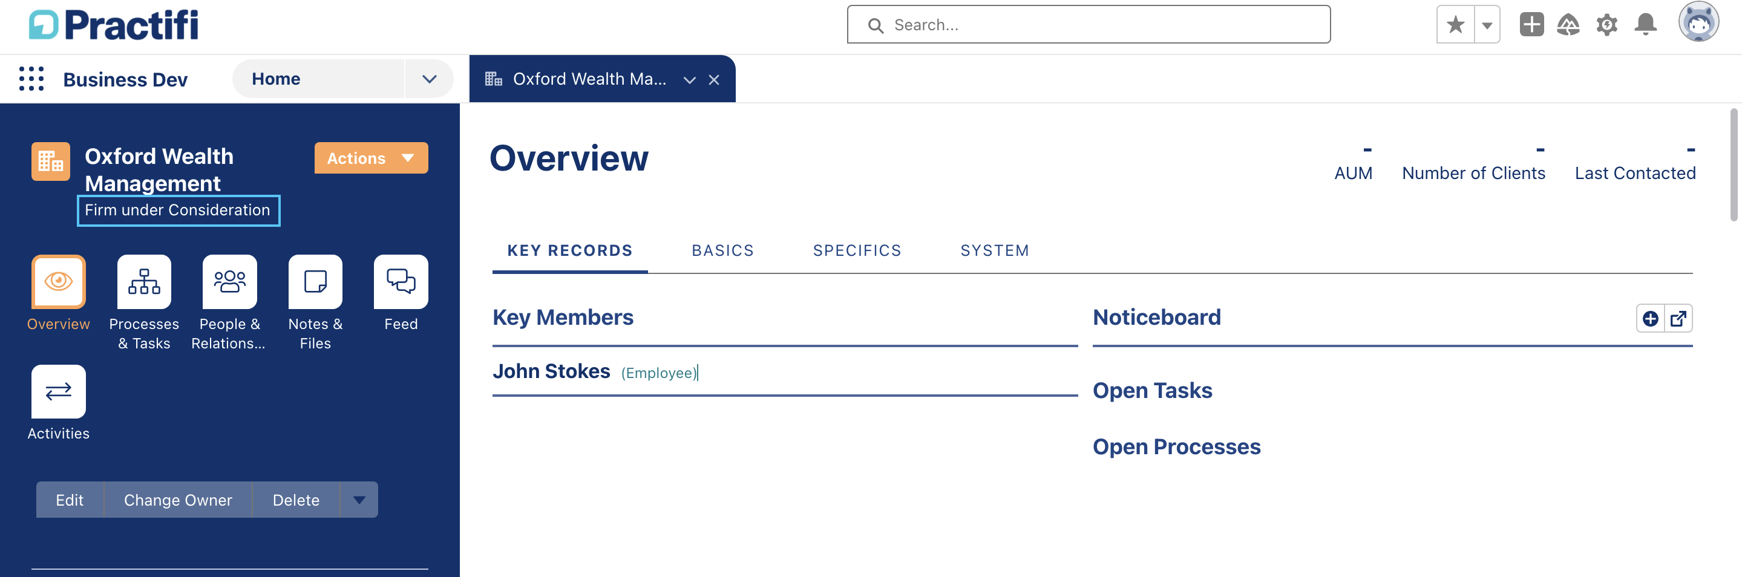Screen dimensions: 1742x577
Task: Select the Overview eye icon
Action: point(58,281)
